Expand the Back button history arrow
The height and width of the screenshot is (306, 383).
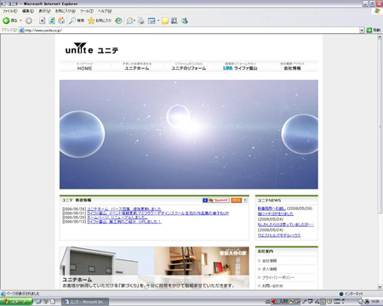(x=20, y=20)
